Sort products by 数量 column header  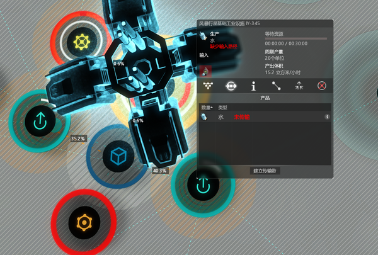click(x=207, y=108)
